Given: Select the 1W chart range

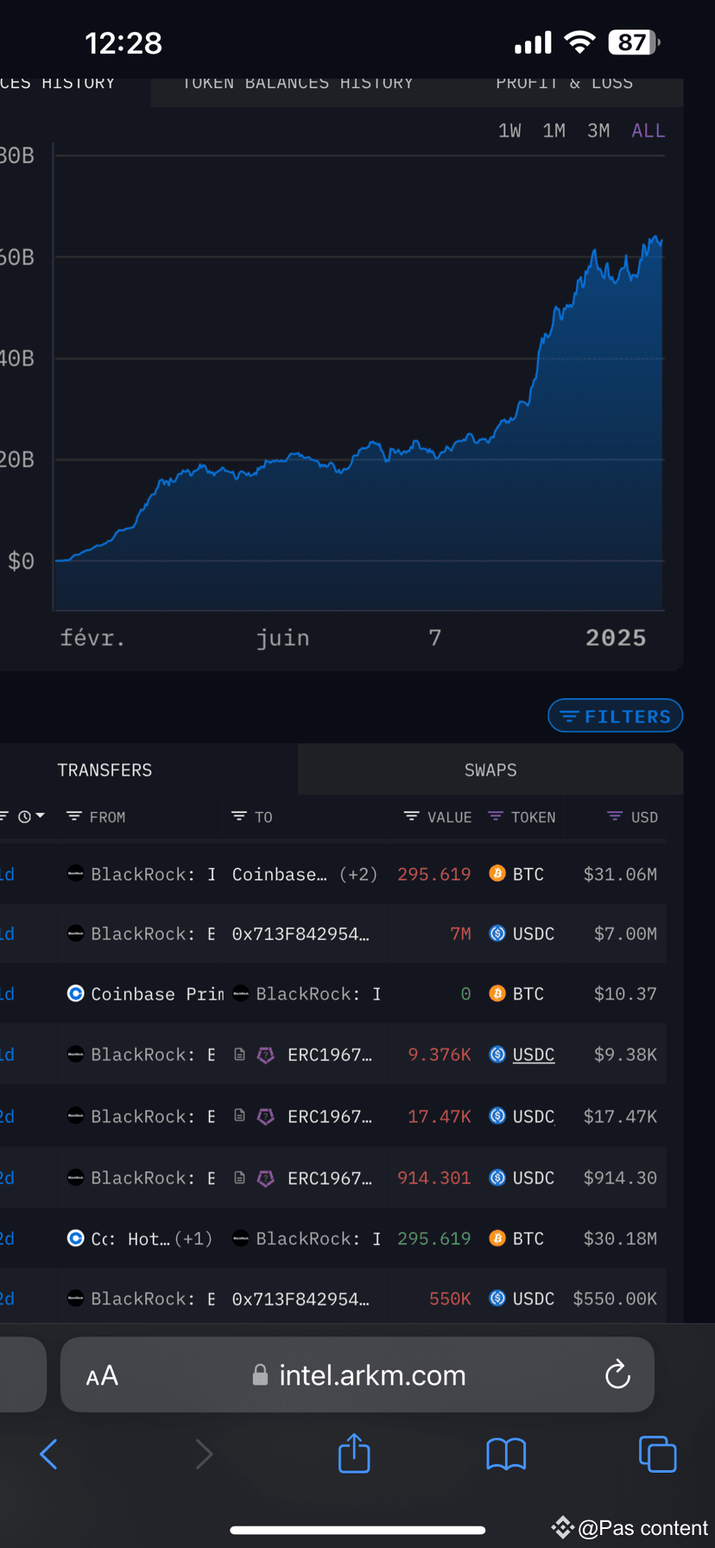Looking at the screenshot, I should click(509, 130).
